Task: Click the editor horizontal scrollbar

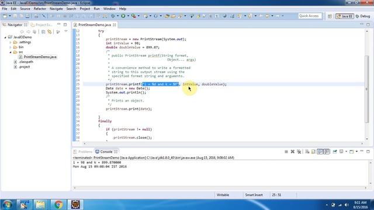Action: point(223,143)
